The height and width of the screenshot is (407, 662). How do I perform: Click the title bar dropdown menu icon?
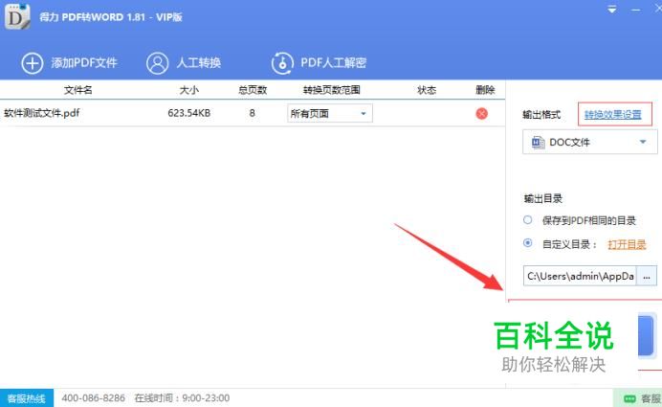611,10
